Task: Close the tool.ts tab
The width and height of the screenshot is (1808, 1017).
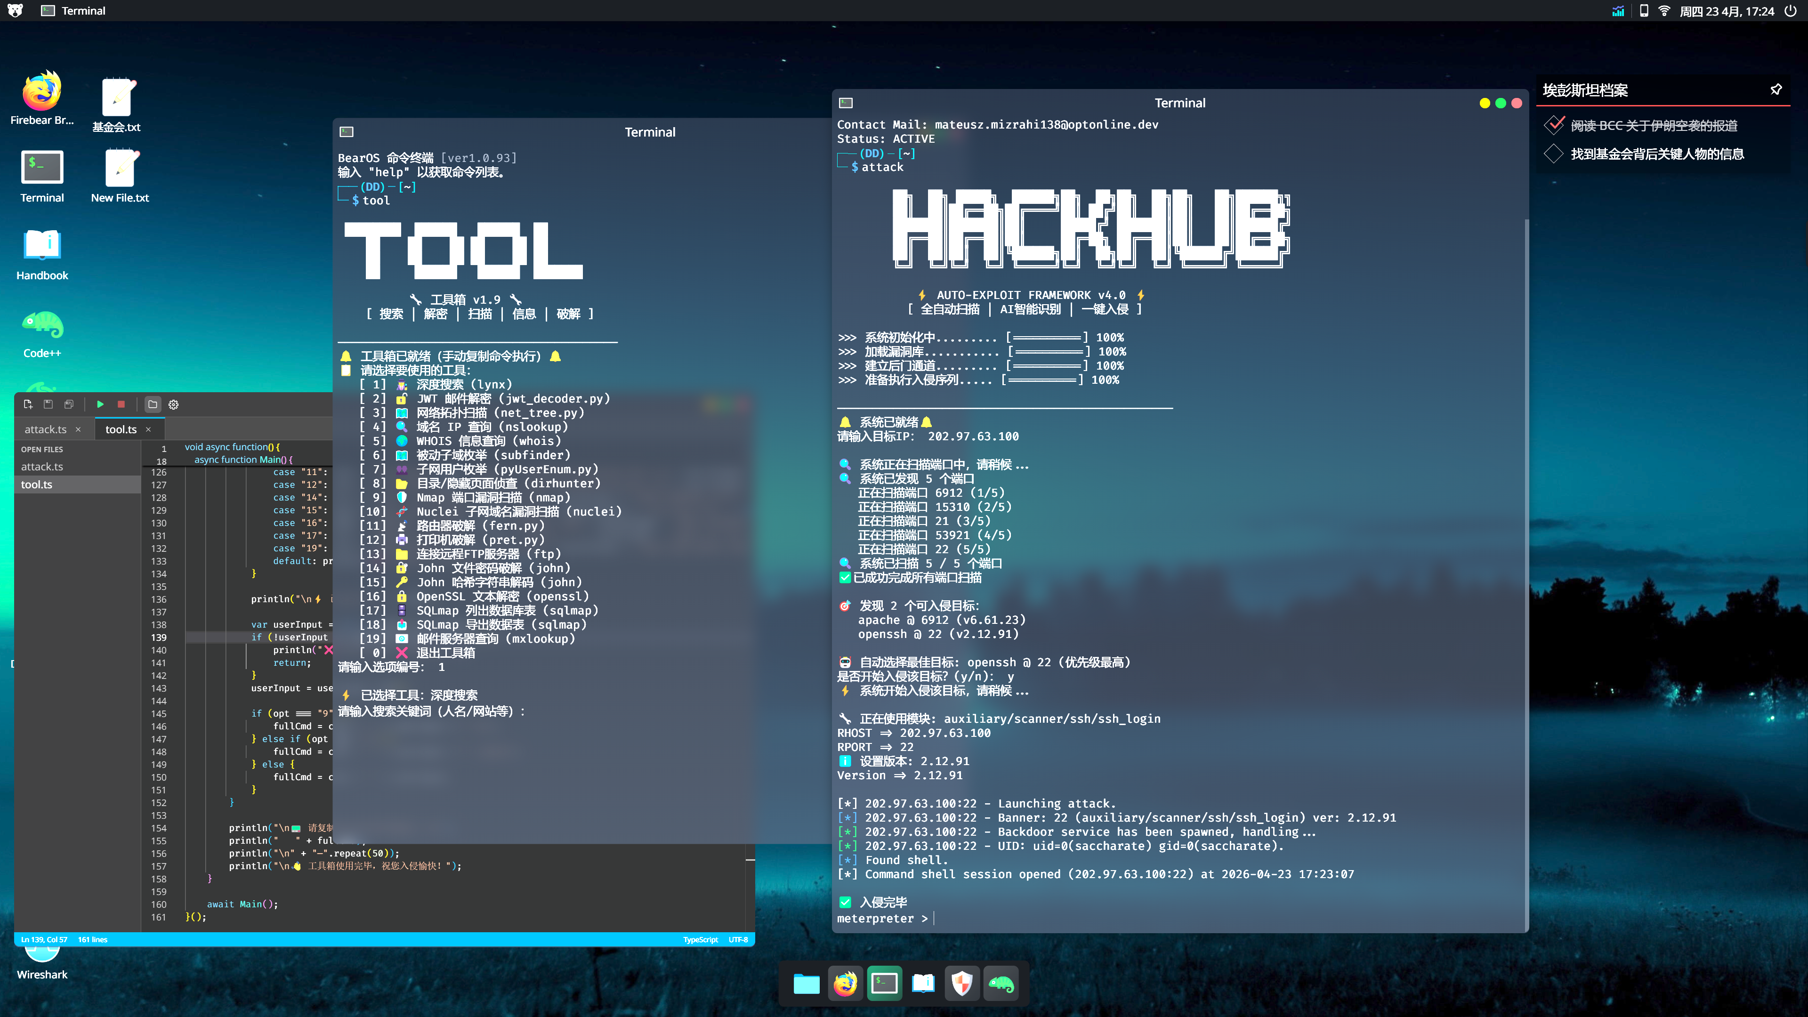Action: tap(148, 429)
